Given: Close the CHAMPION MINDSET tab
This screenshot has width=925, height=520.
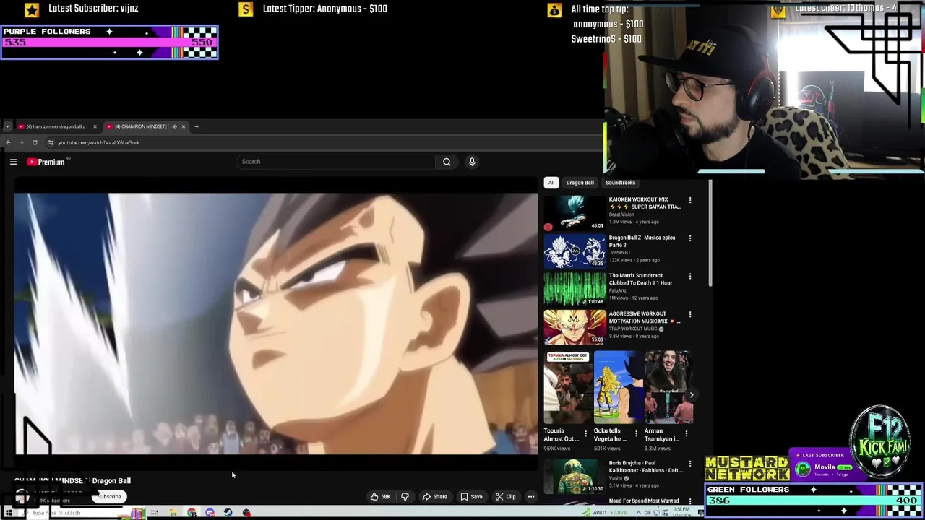Looking at the screenshot, I should (184, 126).
